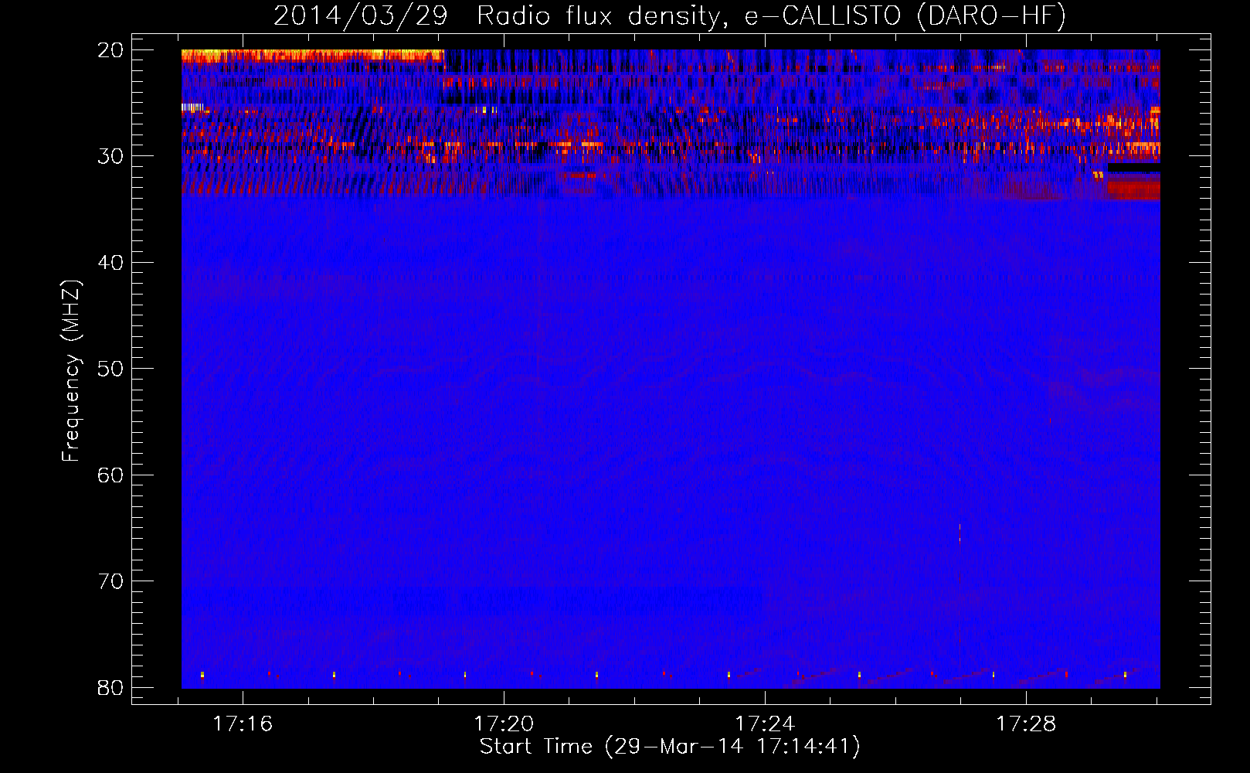1250x773 pixels.
Task: Click the "Frequency (MHZ)" axis label
Action: tap(71, 371)
